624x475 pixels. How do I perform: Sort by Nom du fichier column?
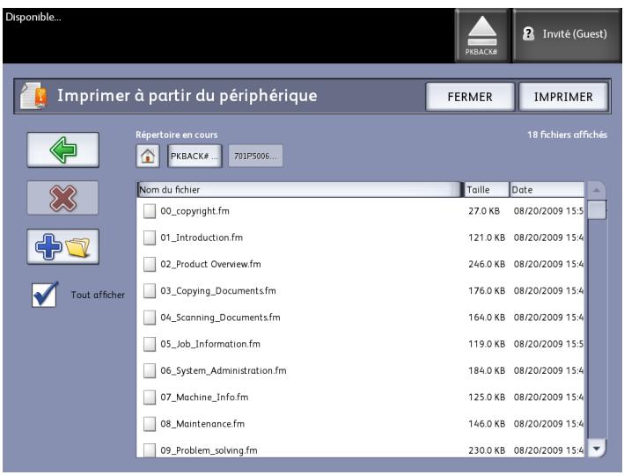(x=299, y=190)
